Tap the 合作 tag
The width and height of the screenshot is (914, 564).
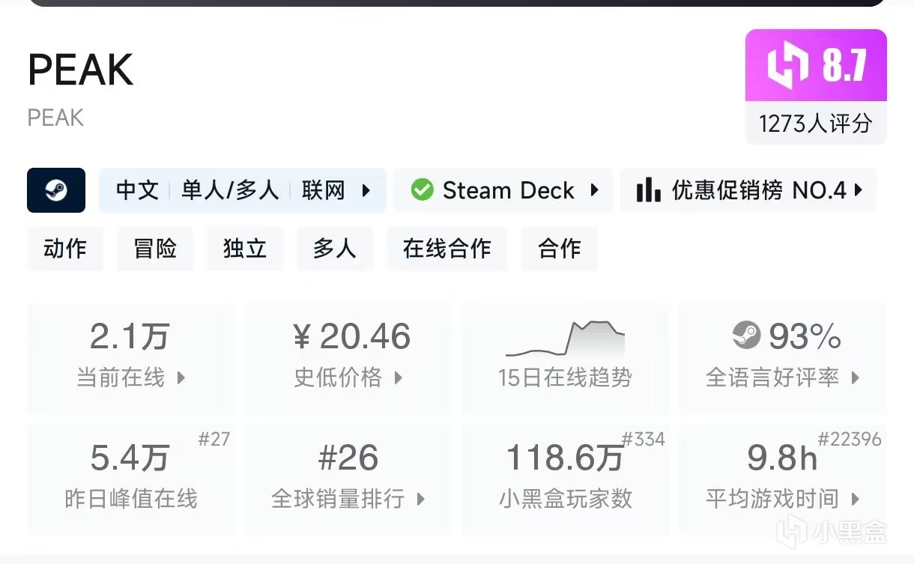click(x=560, y=249)
